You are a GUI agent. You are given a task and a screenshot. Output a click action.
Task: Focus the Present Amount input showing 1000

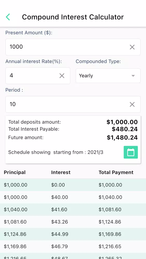click(x=73, y=47)
